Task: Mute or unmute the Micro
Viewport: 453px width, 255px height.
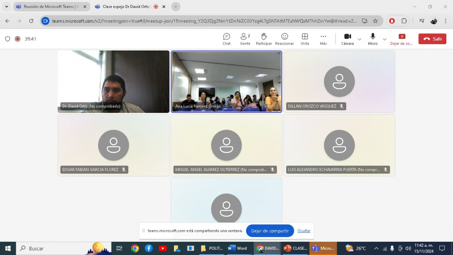Action: (x=373, y=39)
